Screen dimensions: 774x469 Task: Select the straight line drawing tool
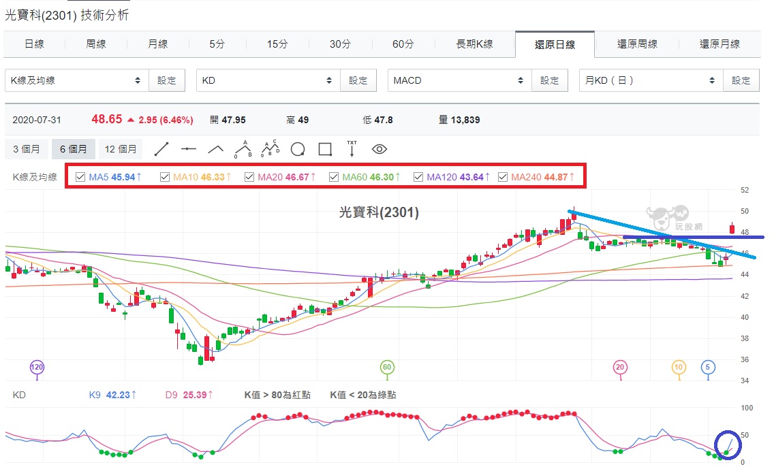161,149
